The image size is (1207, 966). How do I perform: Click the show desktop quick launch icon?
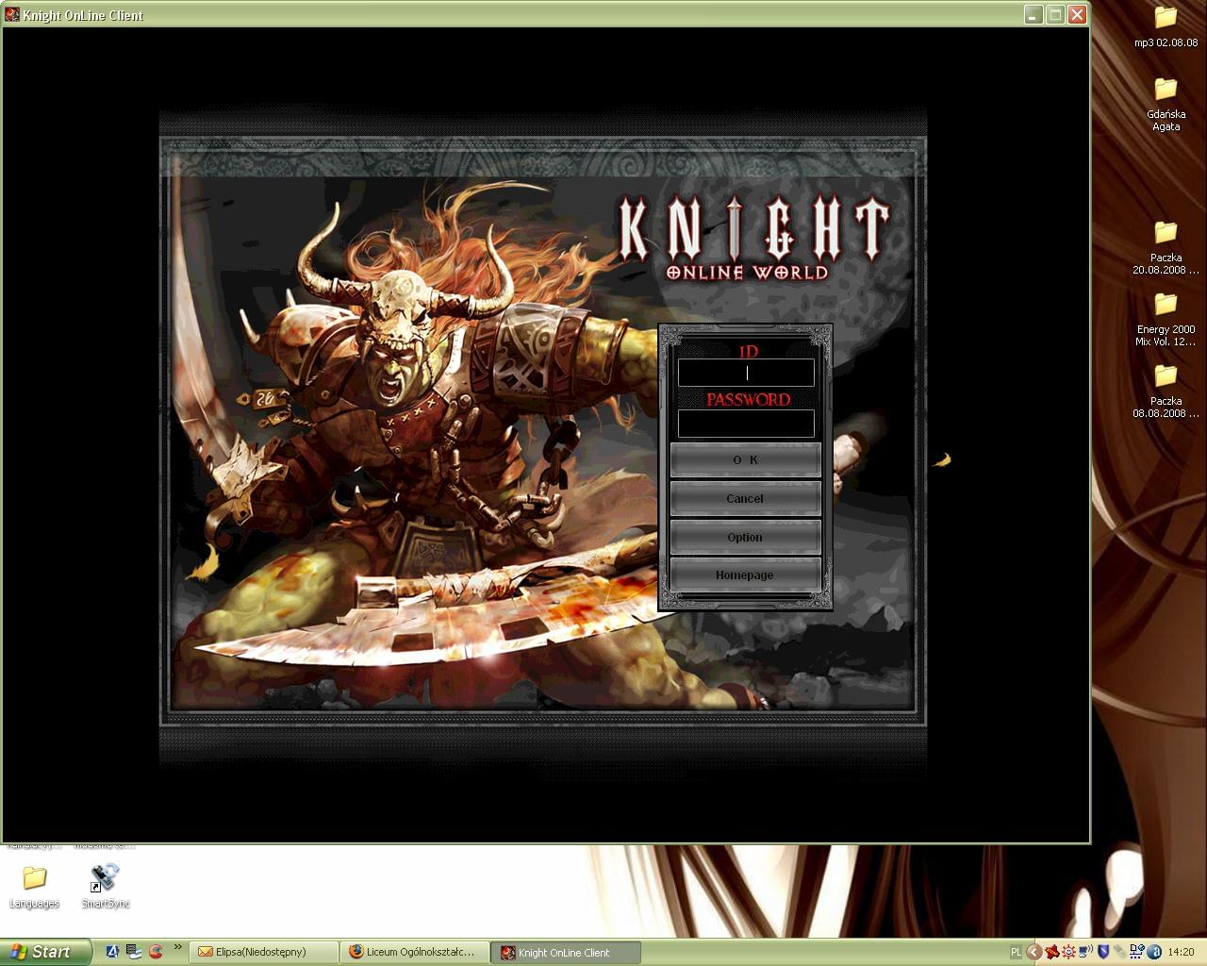click(x=134, y=952)
